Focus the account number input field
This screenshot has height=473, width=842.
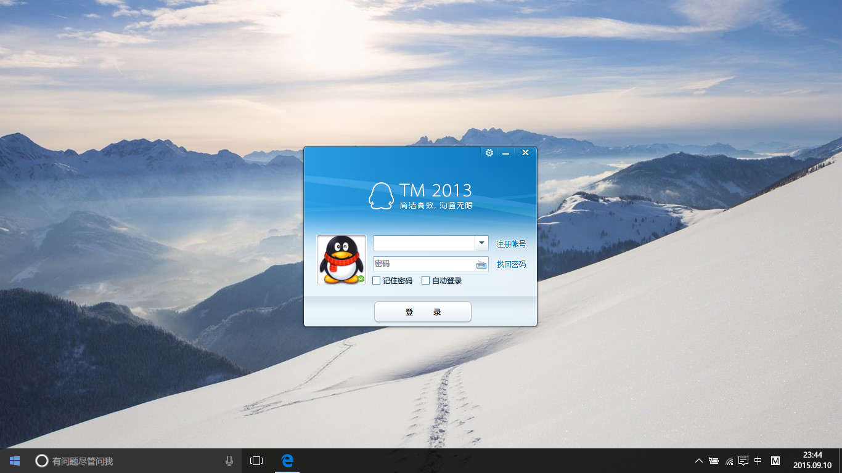click(423, 243)
